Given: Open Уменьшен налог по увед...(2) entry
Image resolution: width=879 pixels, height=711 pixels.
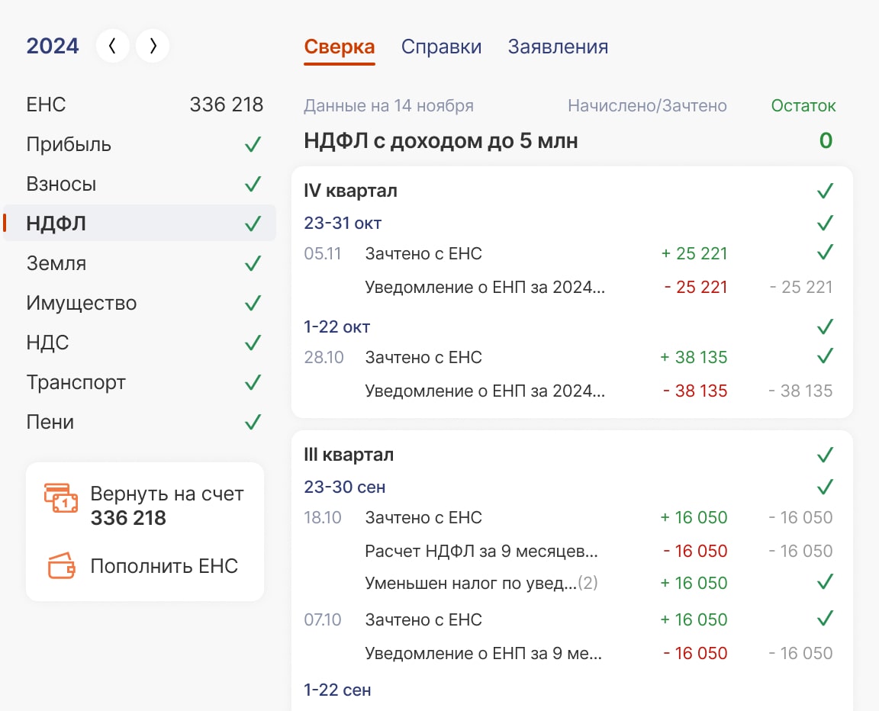Looking at the screenshot, I should point(481,584).
